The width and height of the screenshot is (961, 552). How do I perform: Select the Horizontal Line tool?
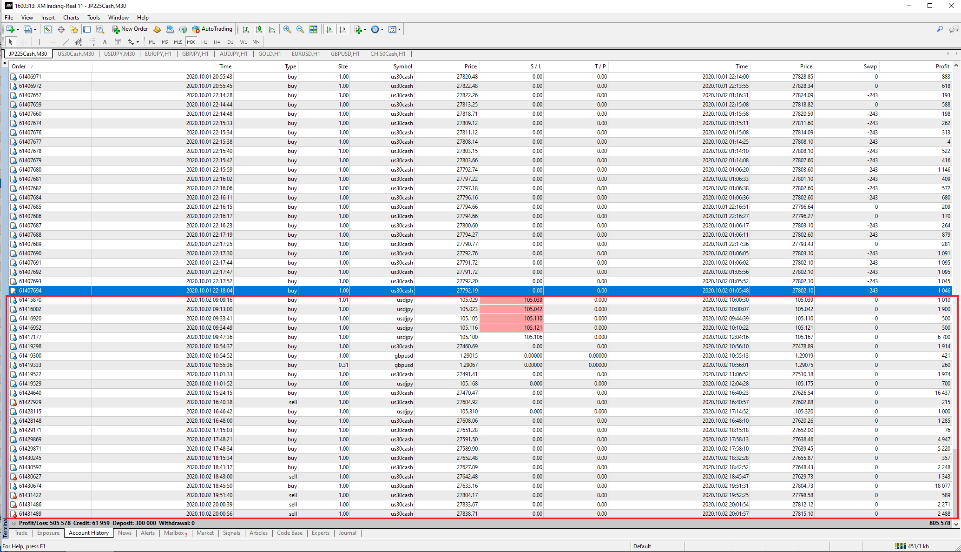[x=53, y=42]
